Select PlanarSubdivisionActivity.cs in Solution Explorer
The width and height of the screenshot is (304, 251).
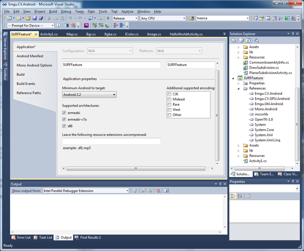pos(271,73)
